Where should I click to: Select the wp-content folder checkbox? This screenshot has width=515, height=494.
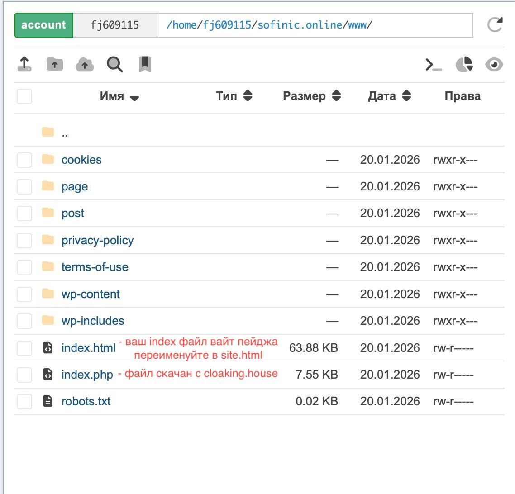click(24, 294)
